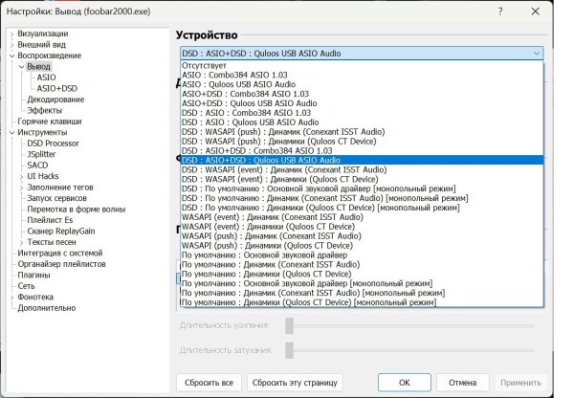
Task: Choose highlighted DSD : ASIO+DSD : Quloos USB list entry
Action: point(362,161)
